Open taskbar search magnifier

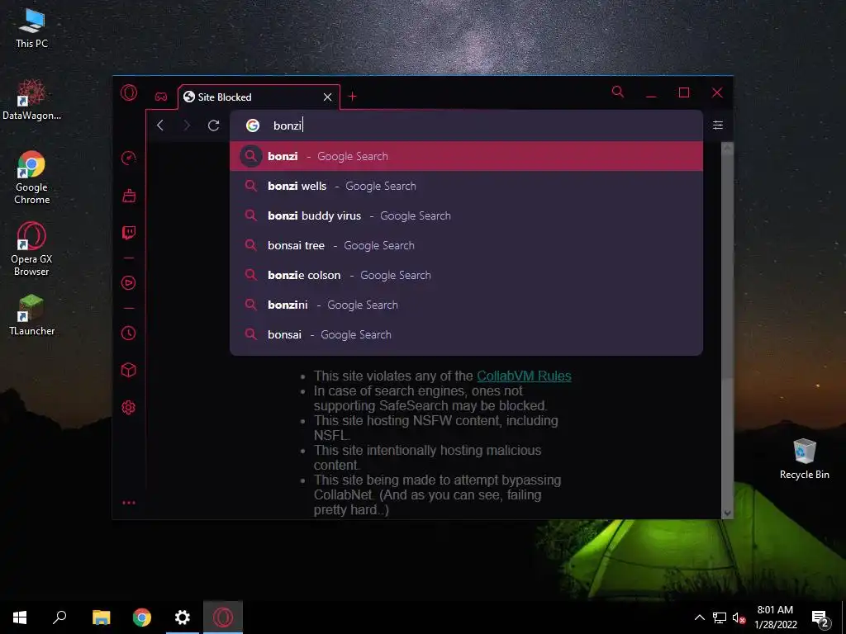click(59, 617)
